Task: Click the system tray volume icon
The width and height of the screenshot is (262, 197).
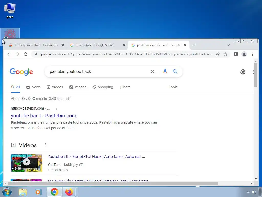Action: [x=254, y=192]
